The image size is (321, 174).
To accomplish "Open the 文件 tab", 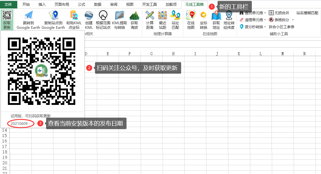I will click(8, 4).
